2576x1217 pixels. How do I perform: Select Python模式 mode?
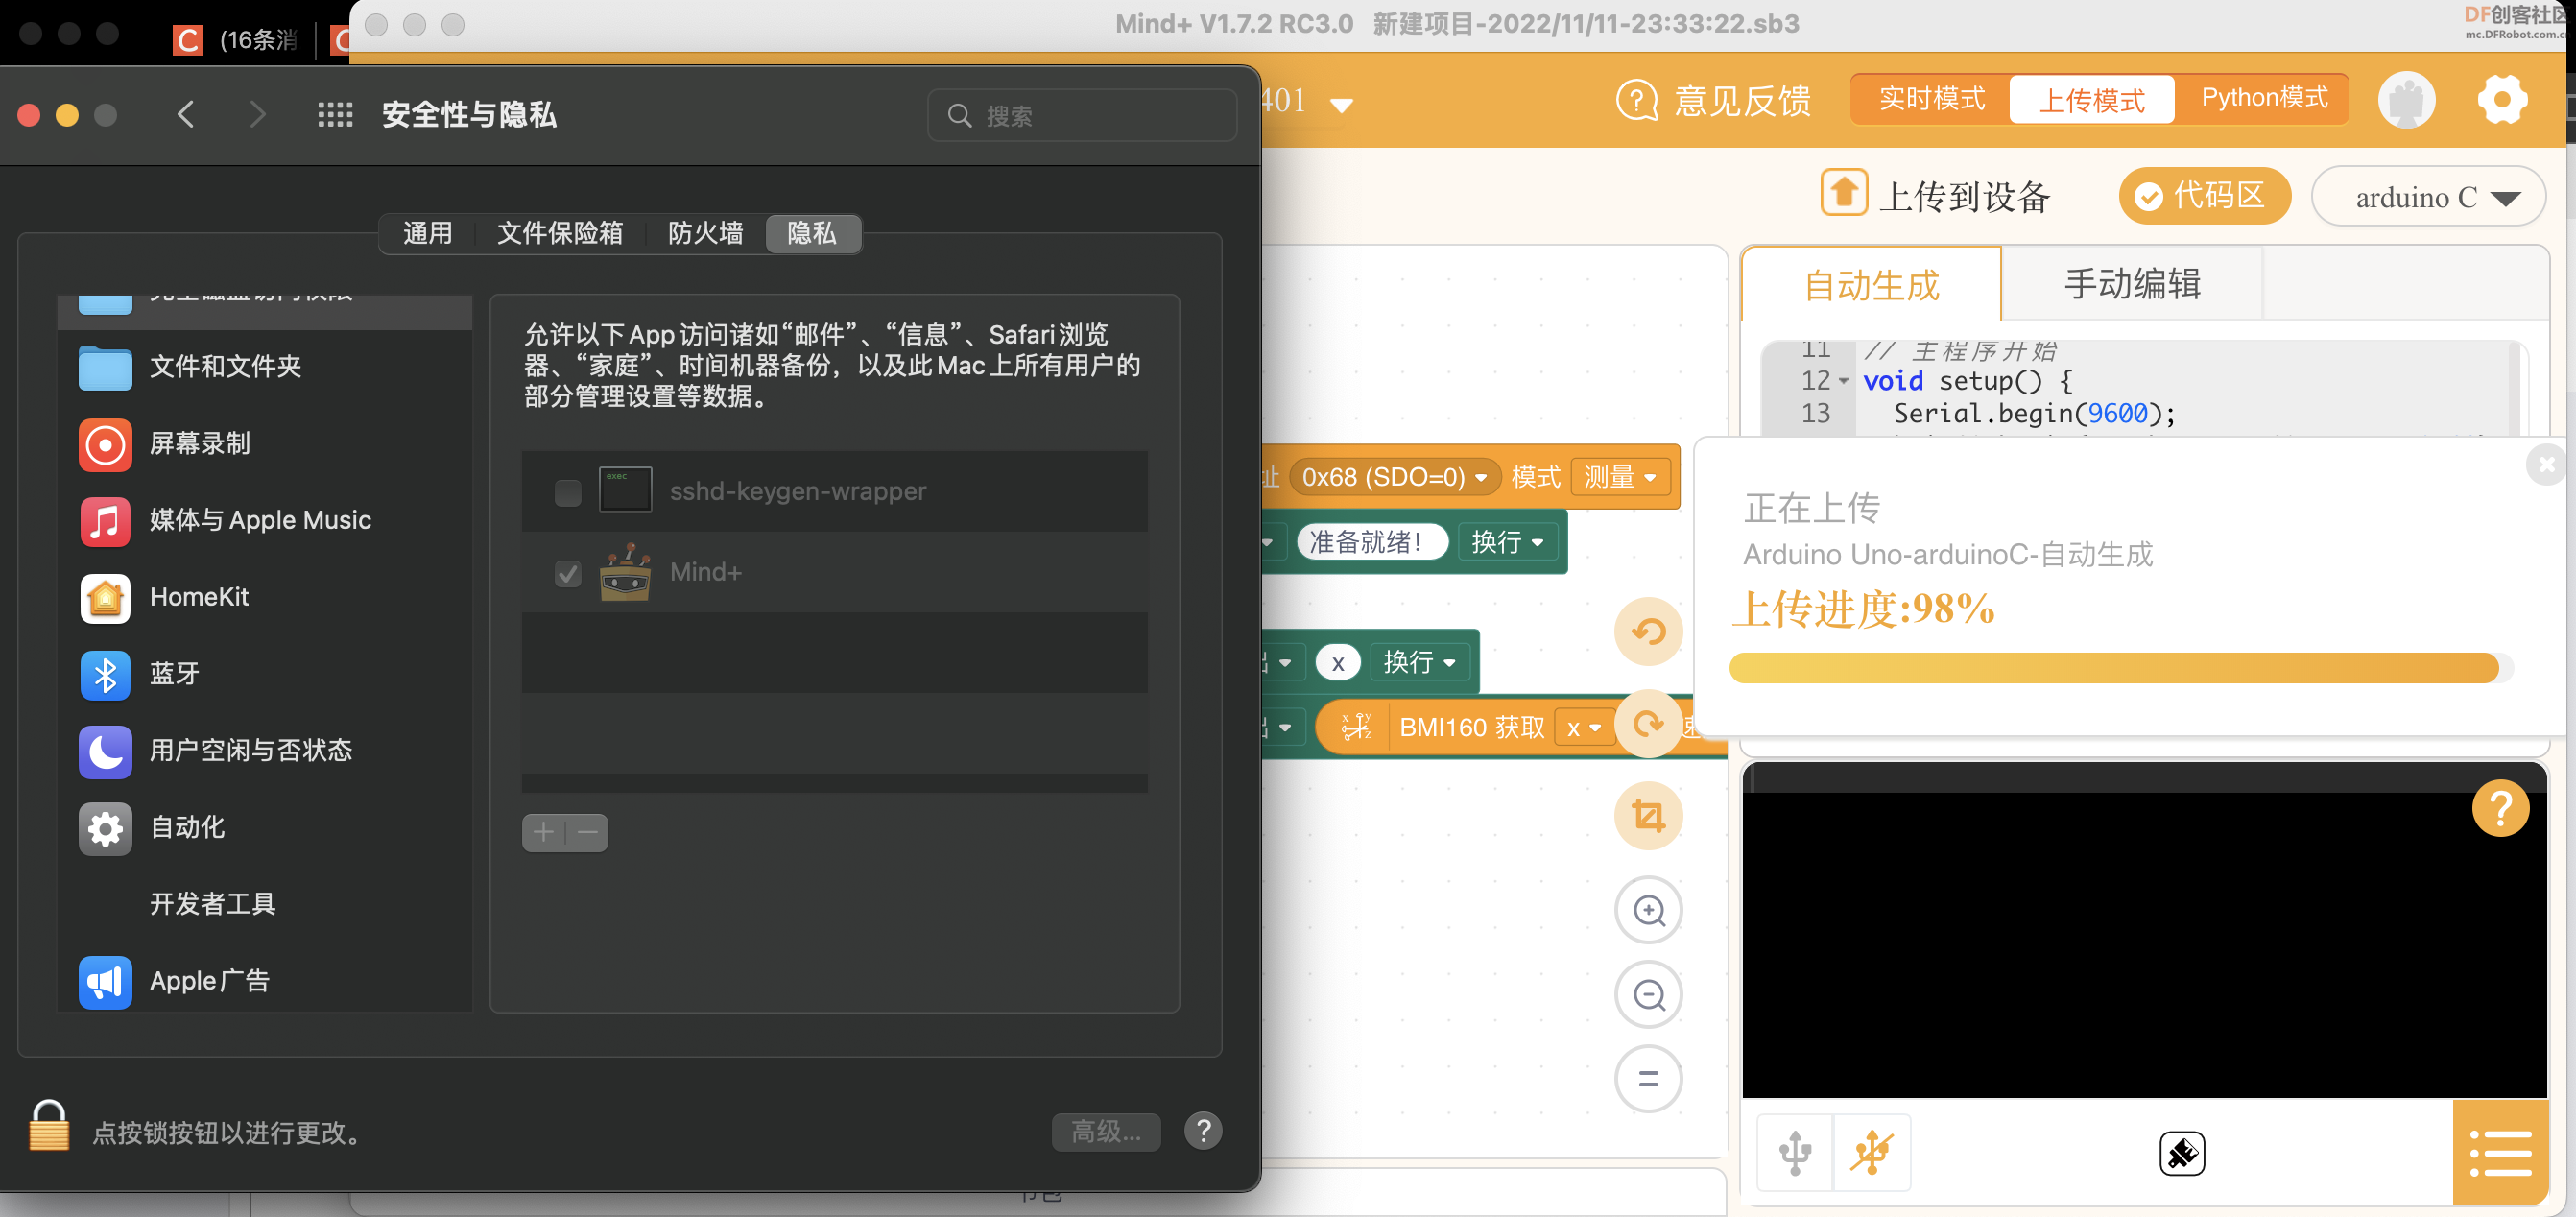pos(2264,98)
